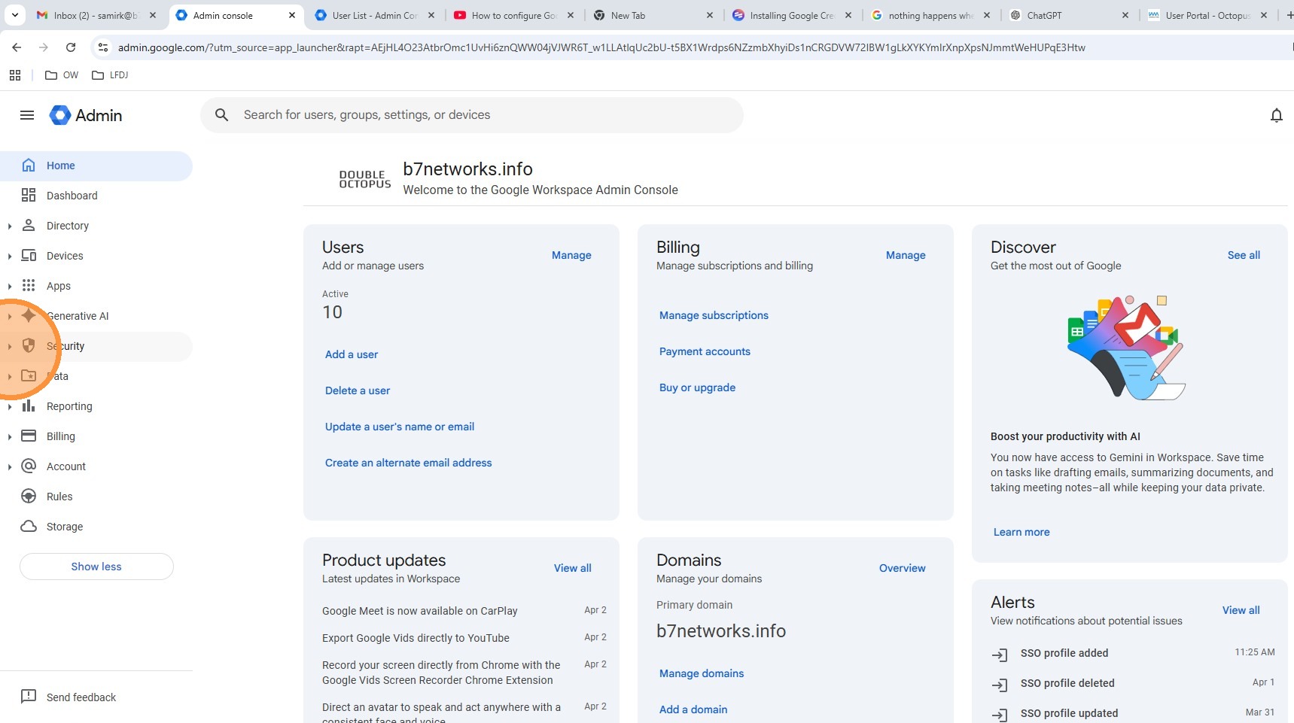Viewport: 1294px width, 723px height.
Task: Expand the Data section arrow
Action: click(x=9, y=376)
